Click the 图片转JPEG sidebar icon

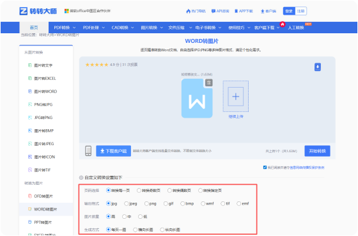click(30, 144)
